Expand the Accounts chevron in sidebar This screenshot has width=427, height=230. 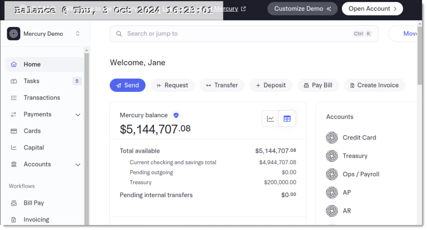pyautogui.click(x=78, y=164)
